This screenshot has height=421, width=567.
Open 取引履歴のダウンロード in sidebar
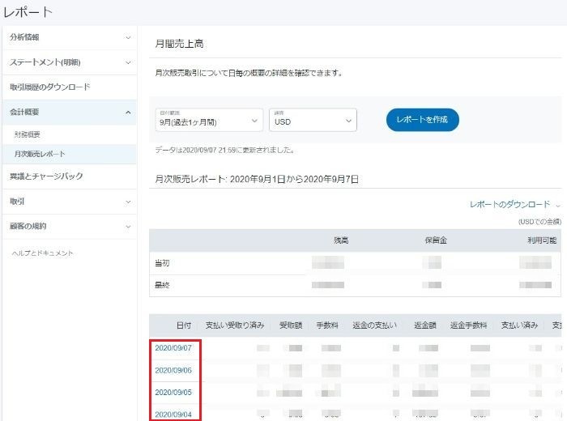(50, 87)
